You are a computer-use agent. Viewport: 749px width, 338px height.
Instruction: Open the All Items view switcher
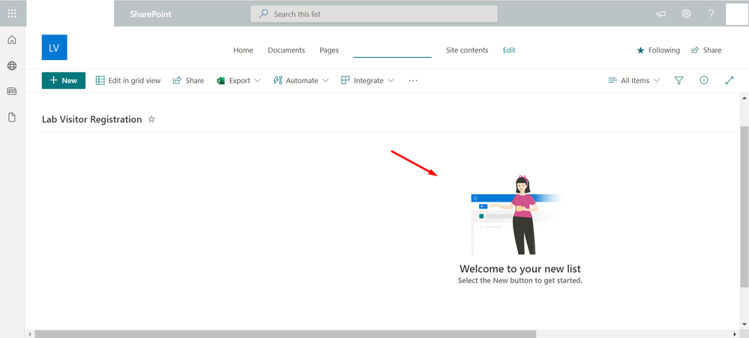pos(634,81)
